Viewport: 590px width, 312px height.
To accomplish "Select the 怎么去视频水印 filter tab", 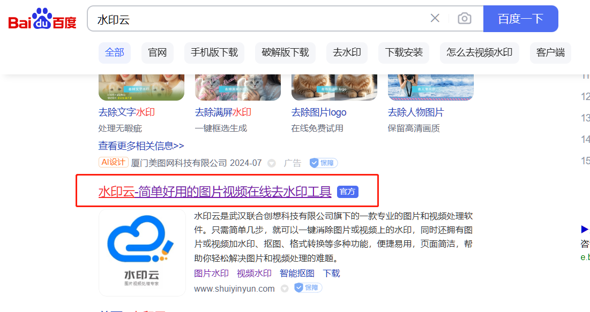I will 480,52.
